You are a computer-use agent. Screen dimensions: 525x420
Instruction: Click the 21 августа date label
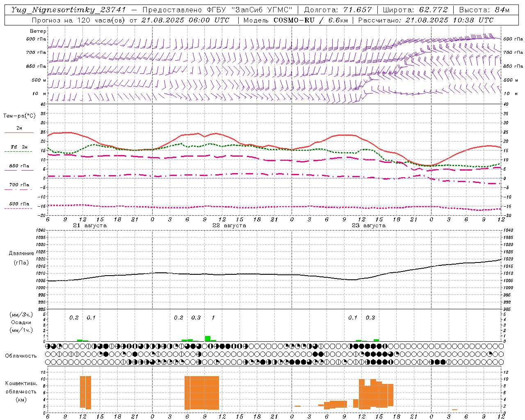(x=90, y=226)
